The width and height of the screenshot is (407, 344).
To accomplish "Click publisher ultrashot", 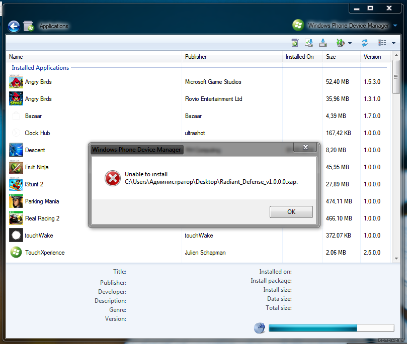I will pos(195,133).
